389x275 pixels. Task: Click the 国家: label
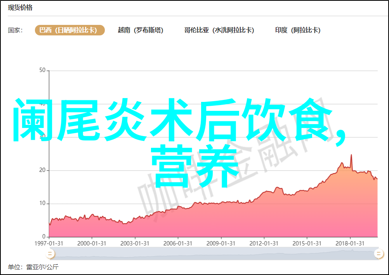(x=16, y=30)
